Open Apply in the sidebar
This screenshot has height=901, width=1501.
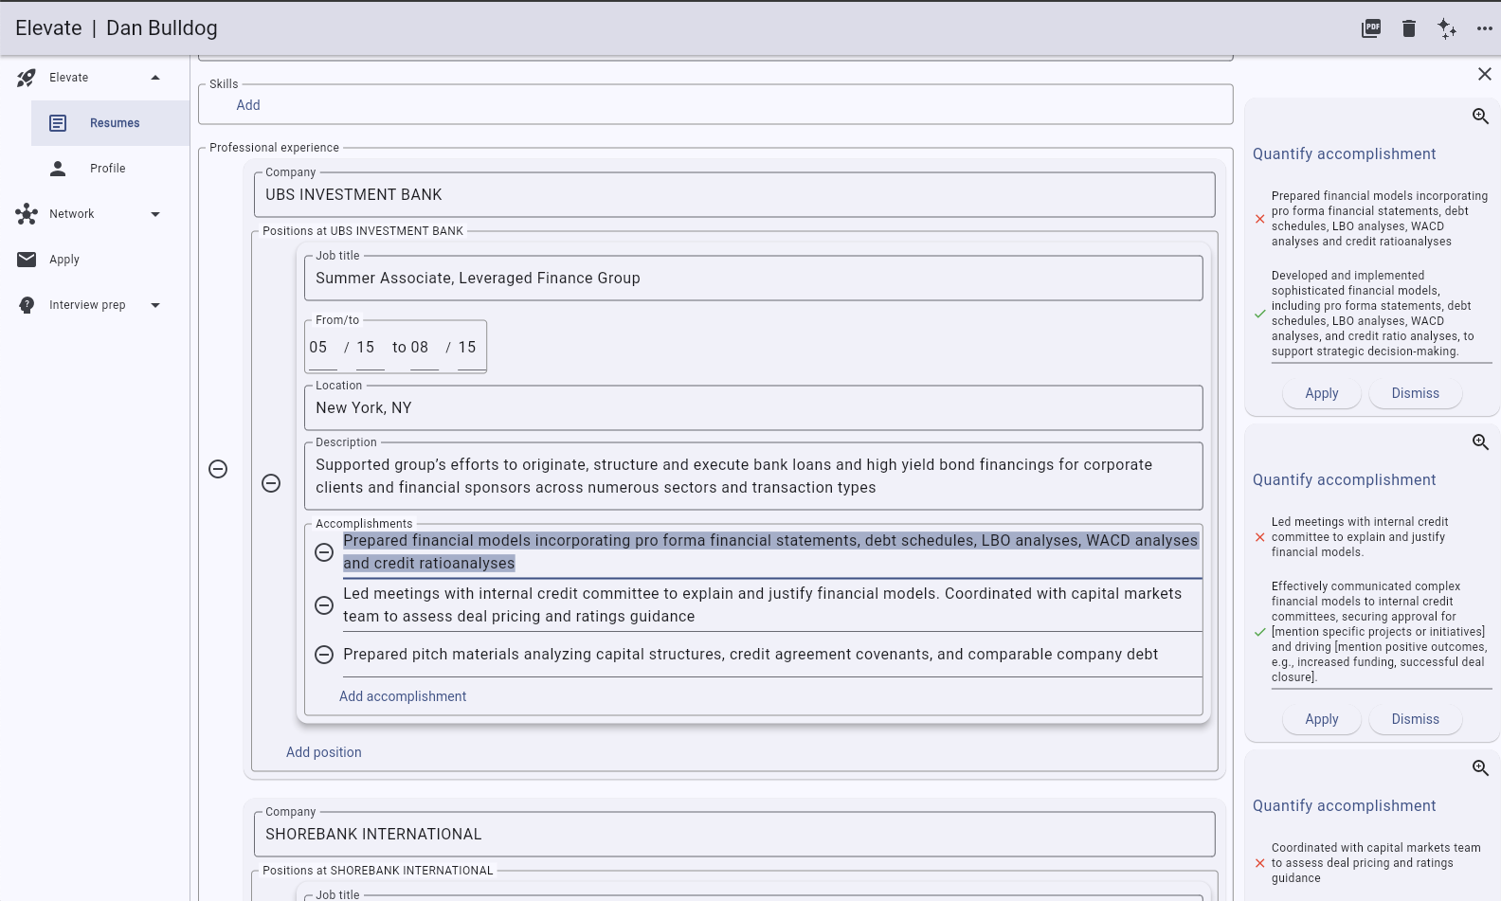pos(64,260)
